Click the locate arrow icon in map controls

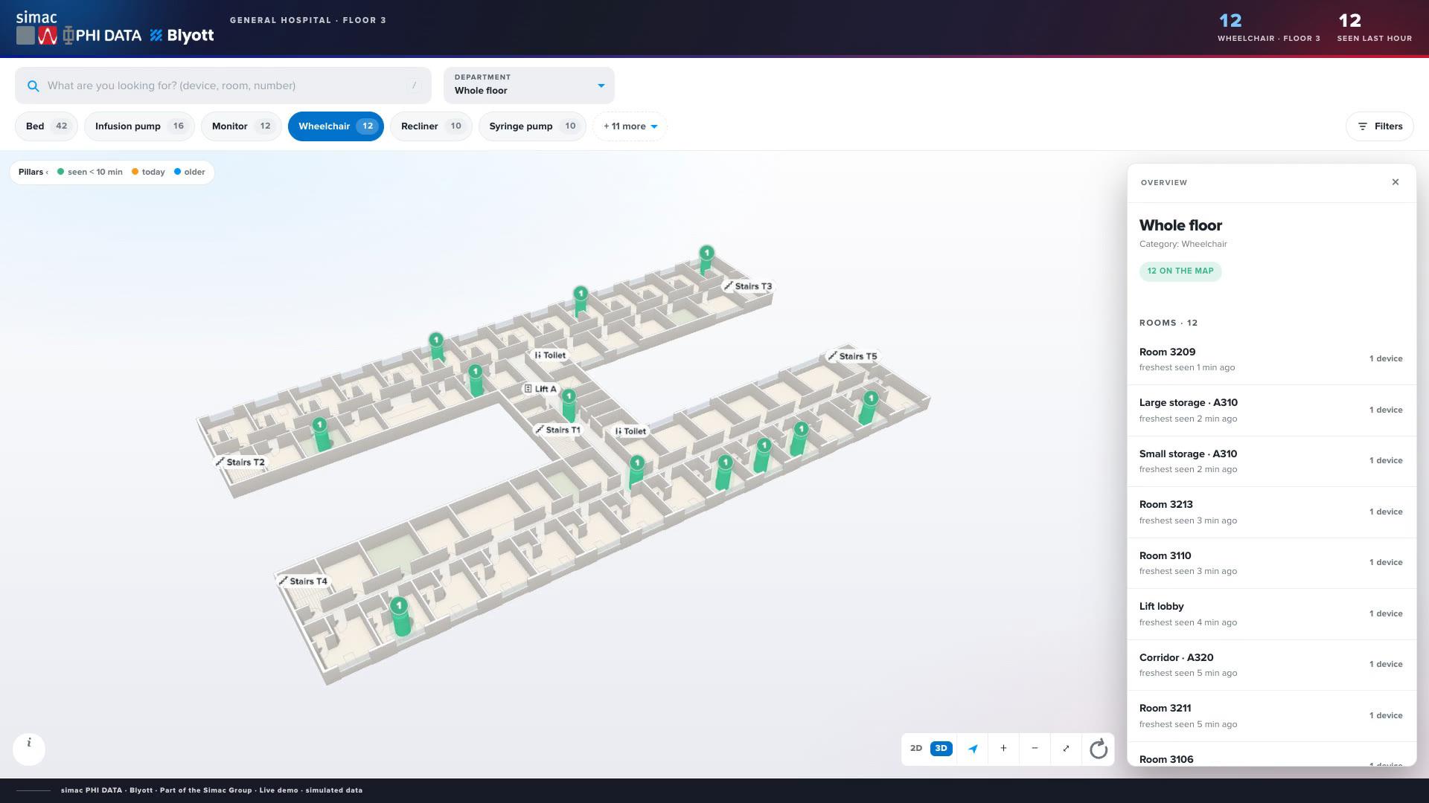972,749
